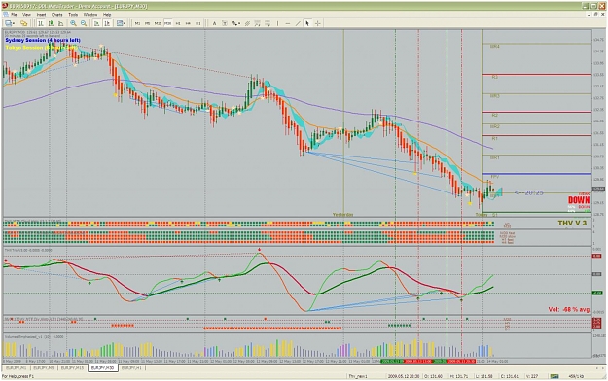This screenshot has height=381, width=608.
Task: Select the arrows drawing tool
Action: (234, 23)
